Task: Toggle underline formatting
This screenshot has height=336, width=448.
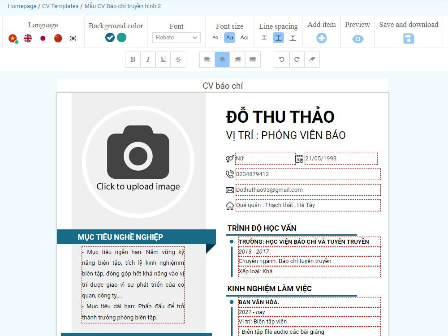Action: [163, 60]
